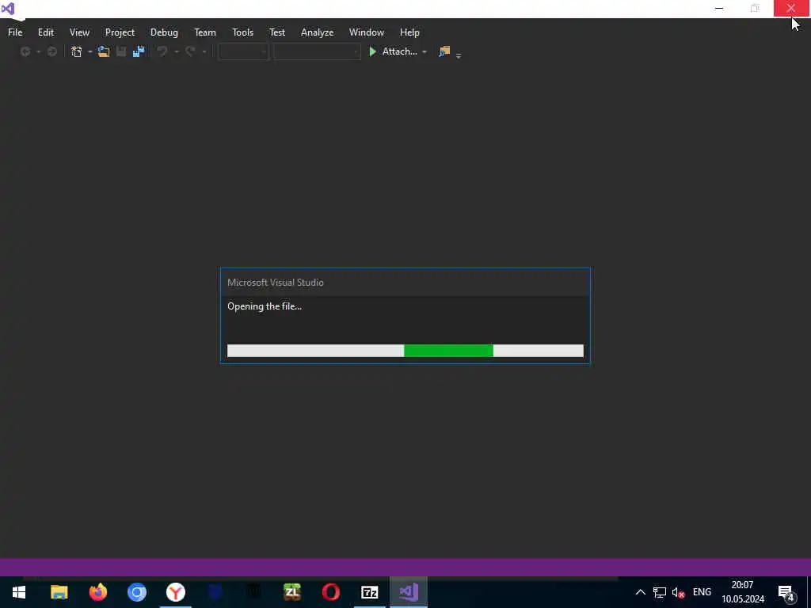The width and height of the screenshot is (811, 608).
Task: Open Zona ZL app from the taskbar
Action: 292,592
